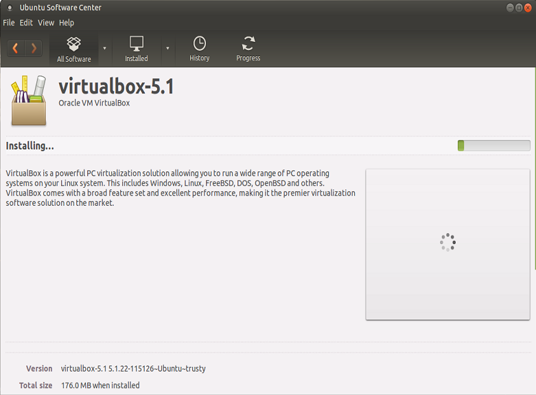The width and height of the screenshot is (536, 395).
Task: Open the Installed software section
Action: pos(137,49)
